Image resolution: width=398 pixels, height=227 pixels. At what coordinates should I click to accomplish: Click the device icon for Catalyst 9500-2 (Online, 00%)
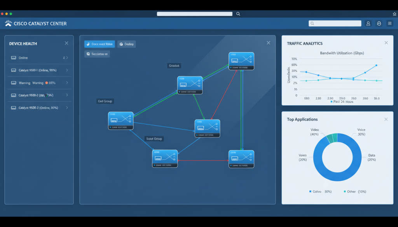pos(14,107)
